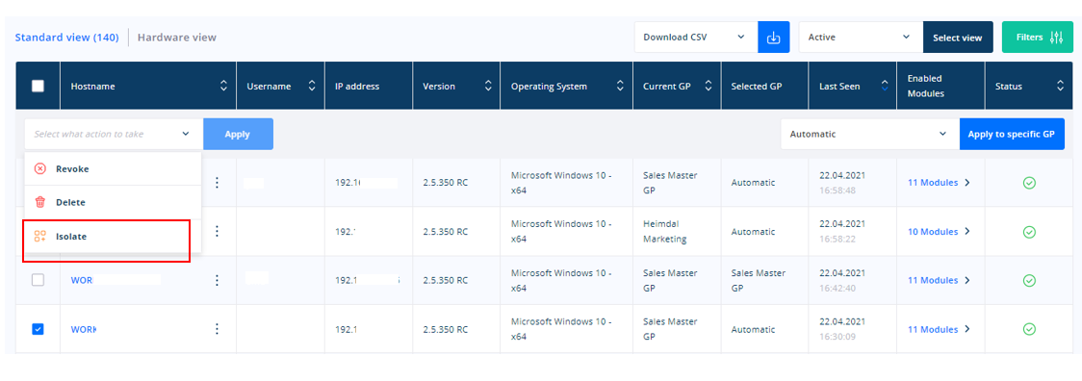
Task: Toggle the select-all header checkbox
Action: (x=38, y=87)
